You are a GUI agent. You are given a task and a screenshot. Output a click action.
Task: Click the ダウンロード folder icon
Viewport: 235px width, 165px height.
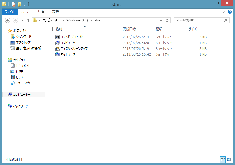tap(13, 37)
